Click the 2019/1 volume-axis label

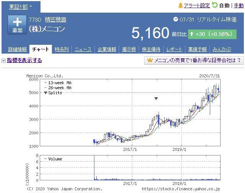click(x=179, y=183)
